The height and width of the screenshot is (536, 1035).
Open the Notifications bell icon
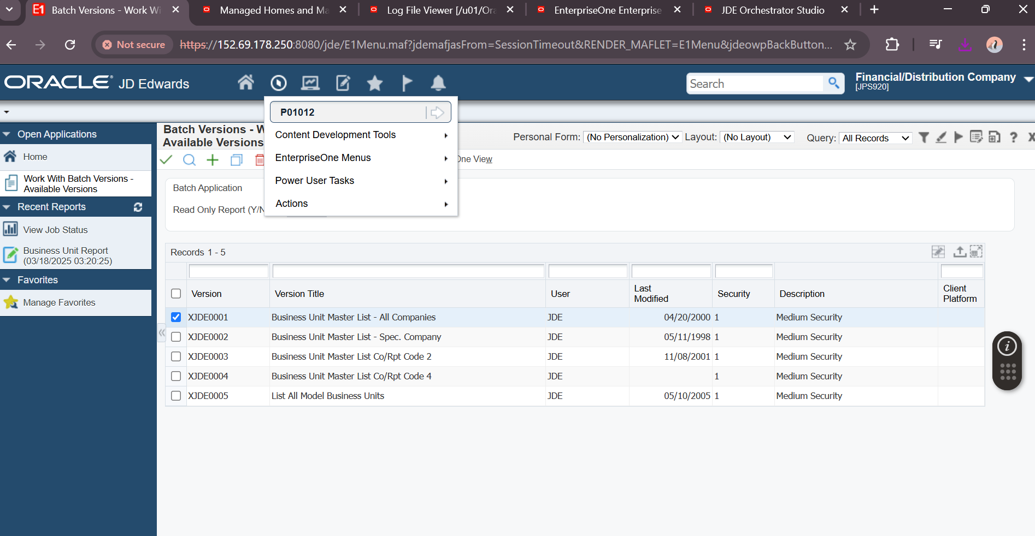438,83
